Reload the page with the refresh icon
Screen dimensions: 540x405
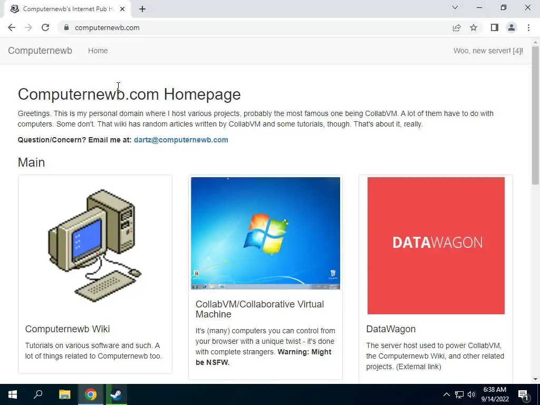45,27
